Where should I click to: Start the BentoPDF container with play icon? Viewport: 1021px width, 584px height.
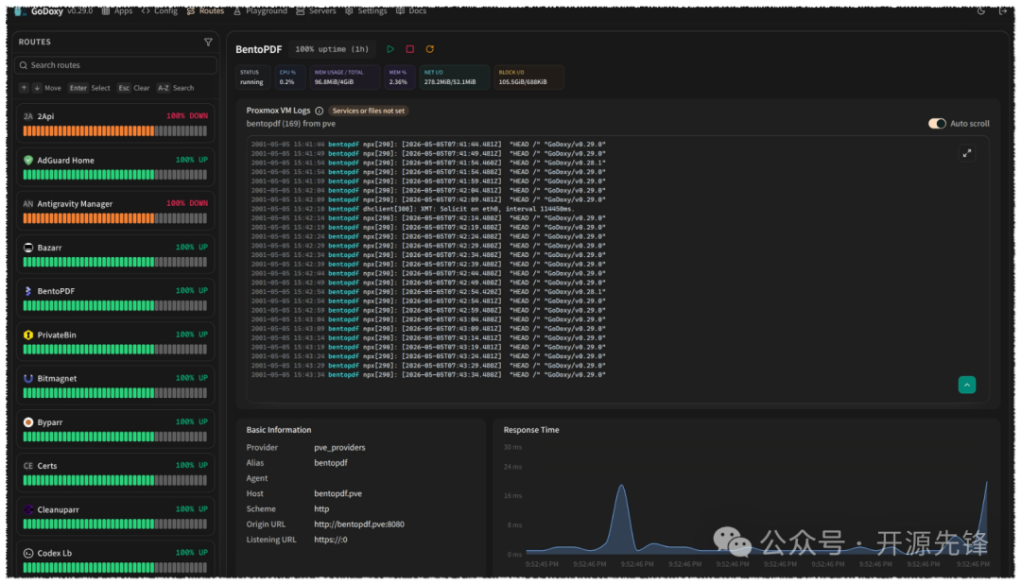tap(390, 49)
